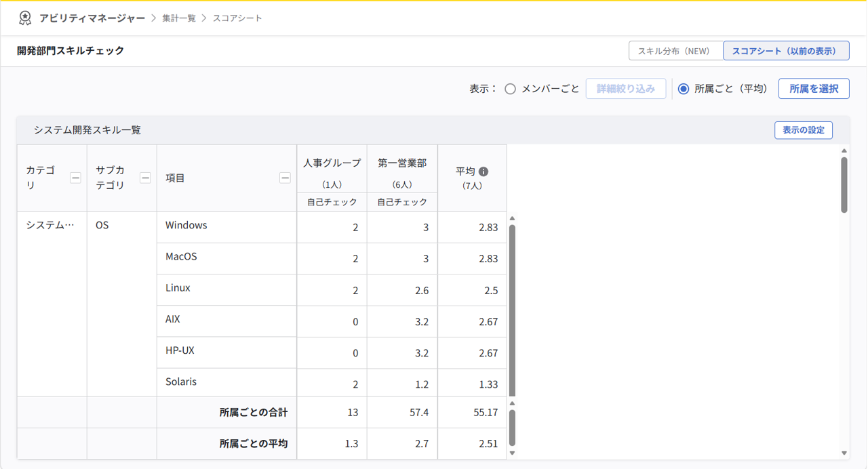The width and height of the screenshot is (868, 469).
Task: Select the メンバーごと radio button
Action: [510, 89]
